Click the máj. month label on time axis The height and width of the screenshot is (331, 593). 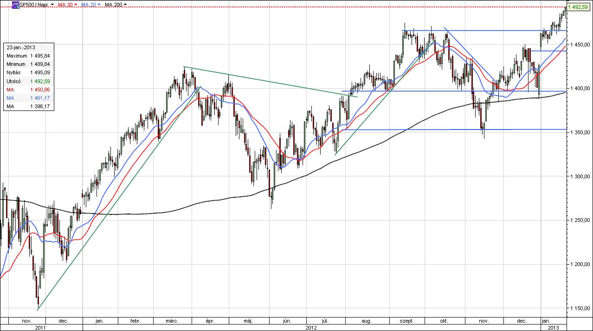click(248, 321)
